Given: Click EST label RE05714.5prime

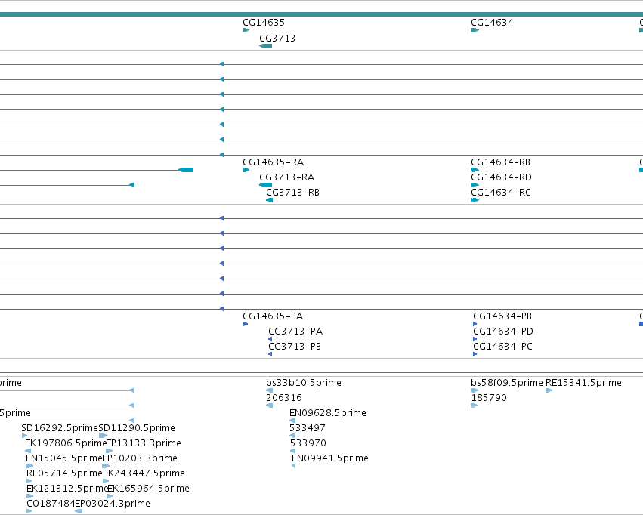Looking at the screenshot, I should click(64, 473).
